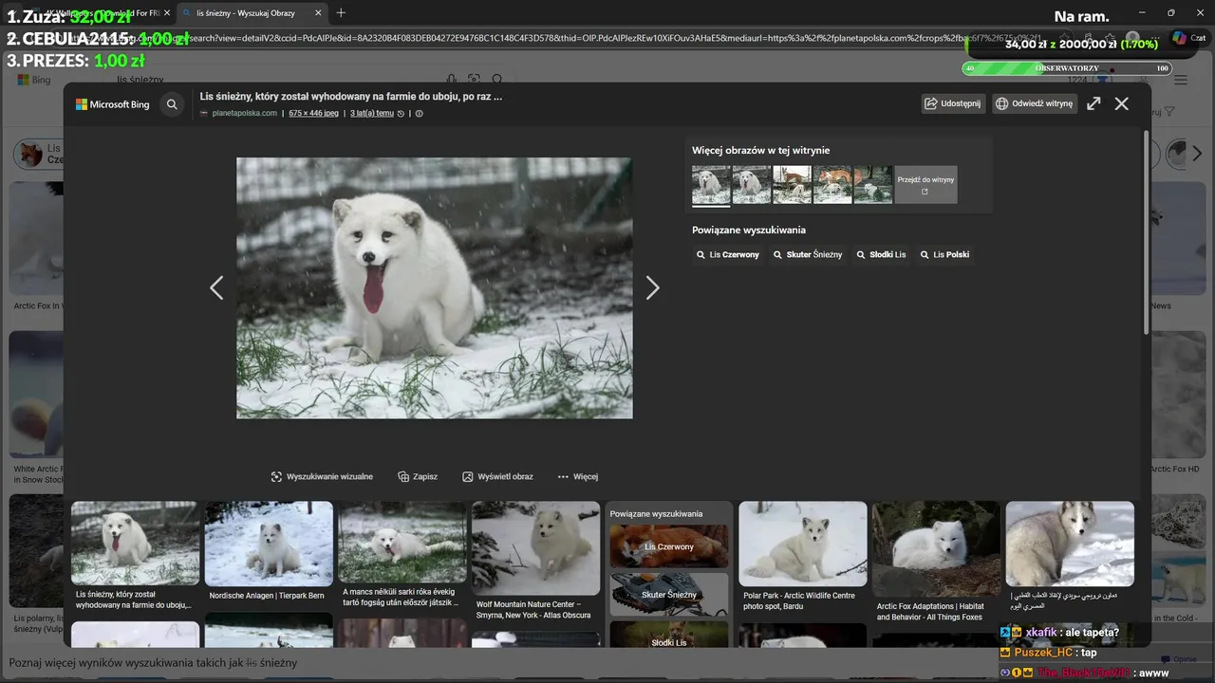Click 'Lis Czerwony' related search tile image
Image resolution: width=1215 pixels, height=683 pixels.
click(x=669, y=545)
